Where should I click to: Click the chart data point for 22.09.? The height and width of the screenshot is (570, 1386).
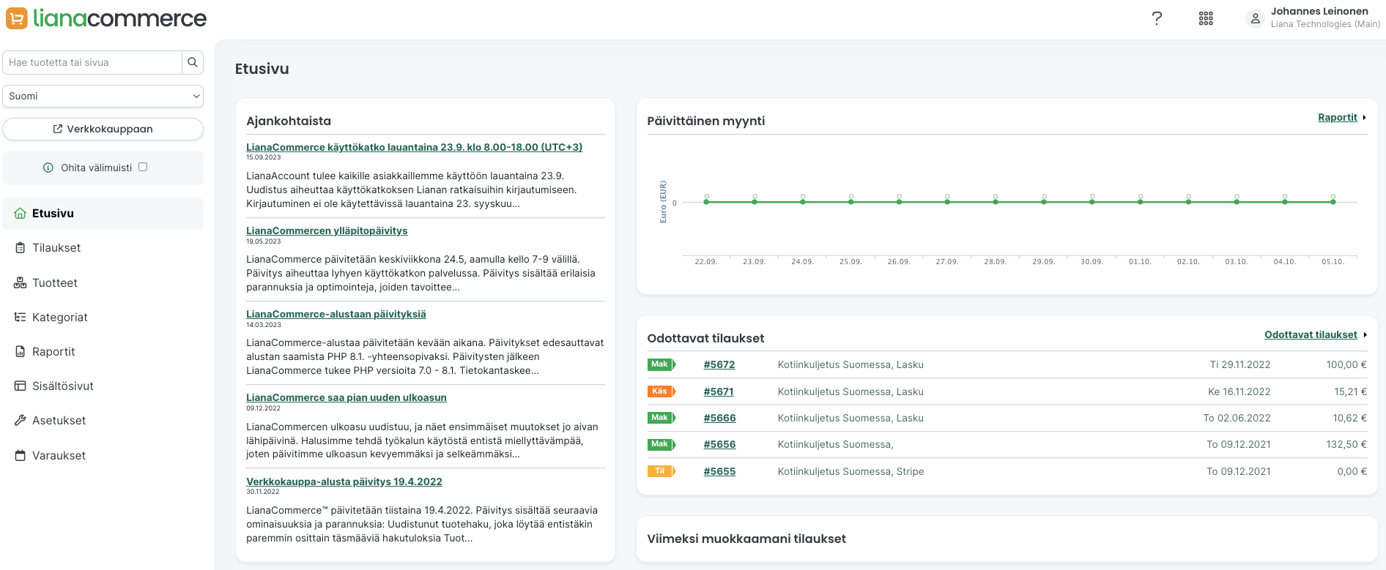coord(706,202)
